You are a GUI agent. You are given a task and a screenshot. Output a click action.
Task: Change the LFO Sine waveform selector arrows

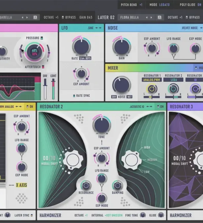click(x=99, y=28)
